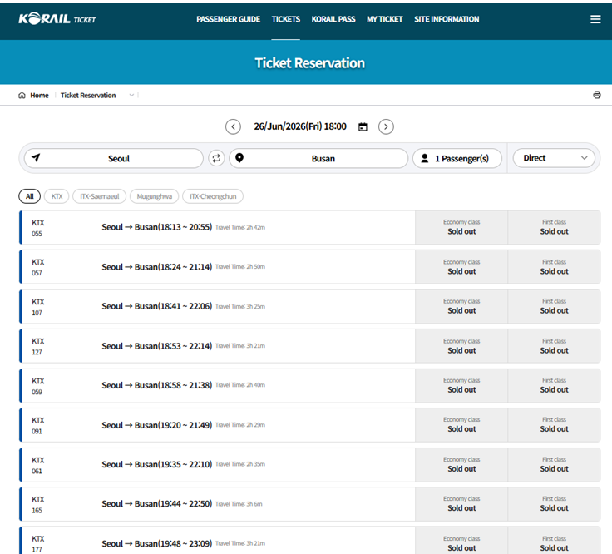
Task: Click Ticket Reservation breadcrumb text
Action: click(88, 96)
